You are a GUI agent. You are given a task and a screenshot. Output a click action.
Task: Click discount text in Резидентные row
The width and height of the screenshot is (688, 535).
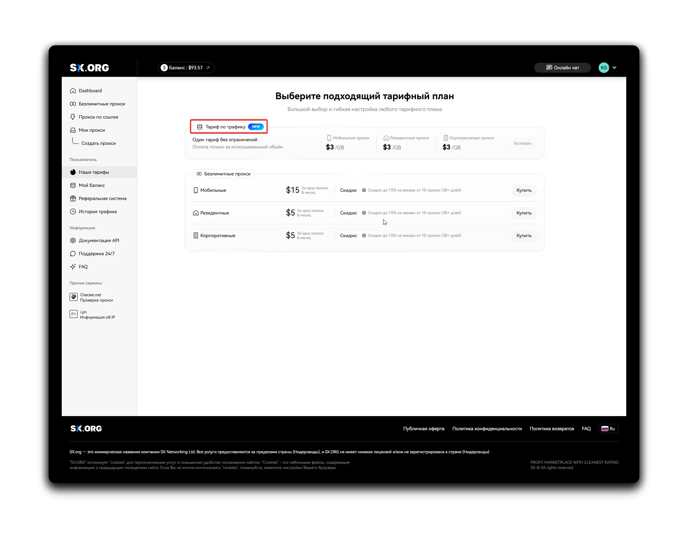414,213
